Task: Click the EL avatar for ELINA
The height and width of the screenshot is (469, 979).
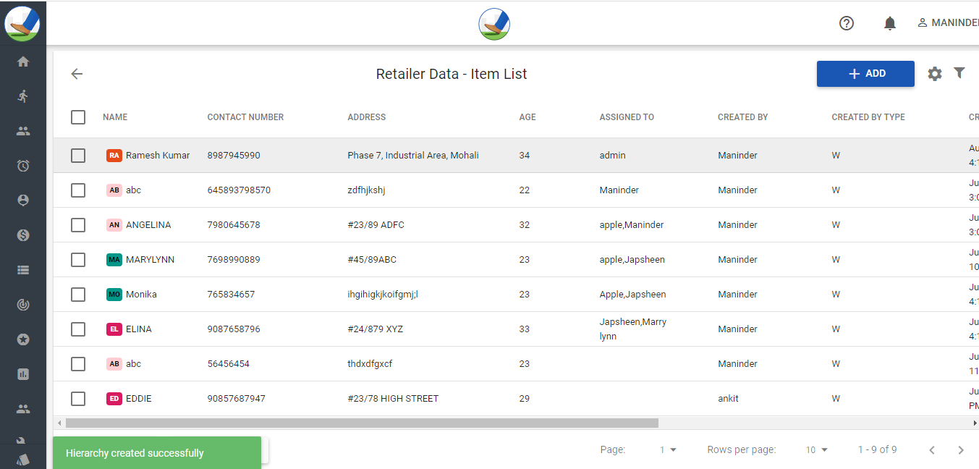Action: (x=114, y=329)
